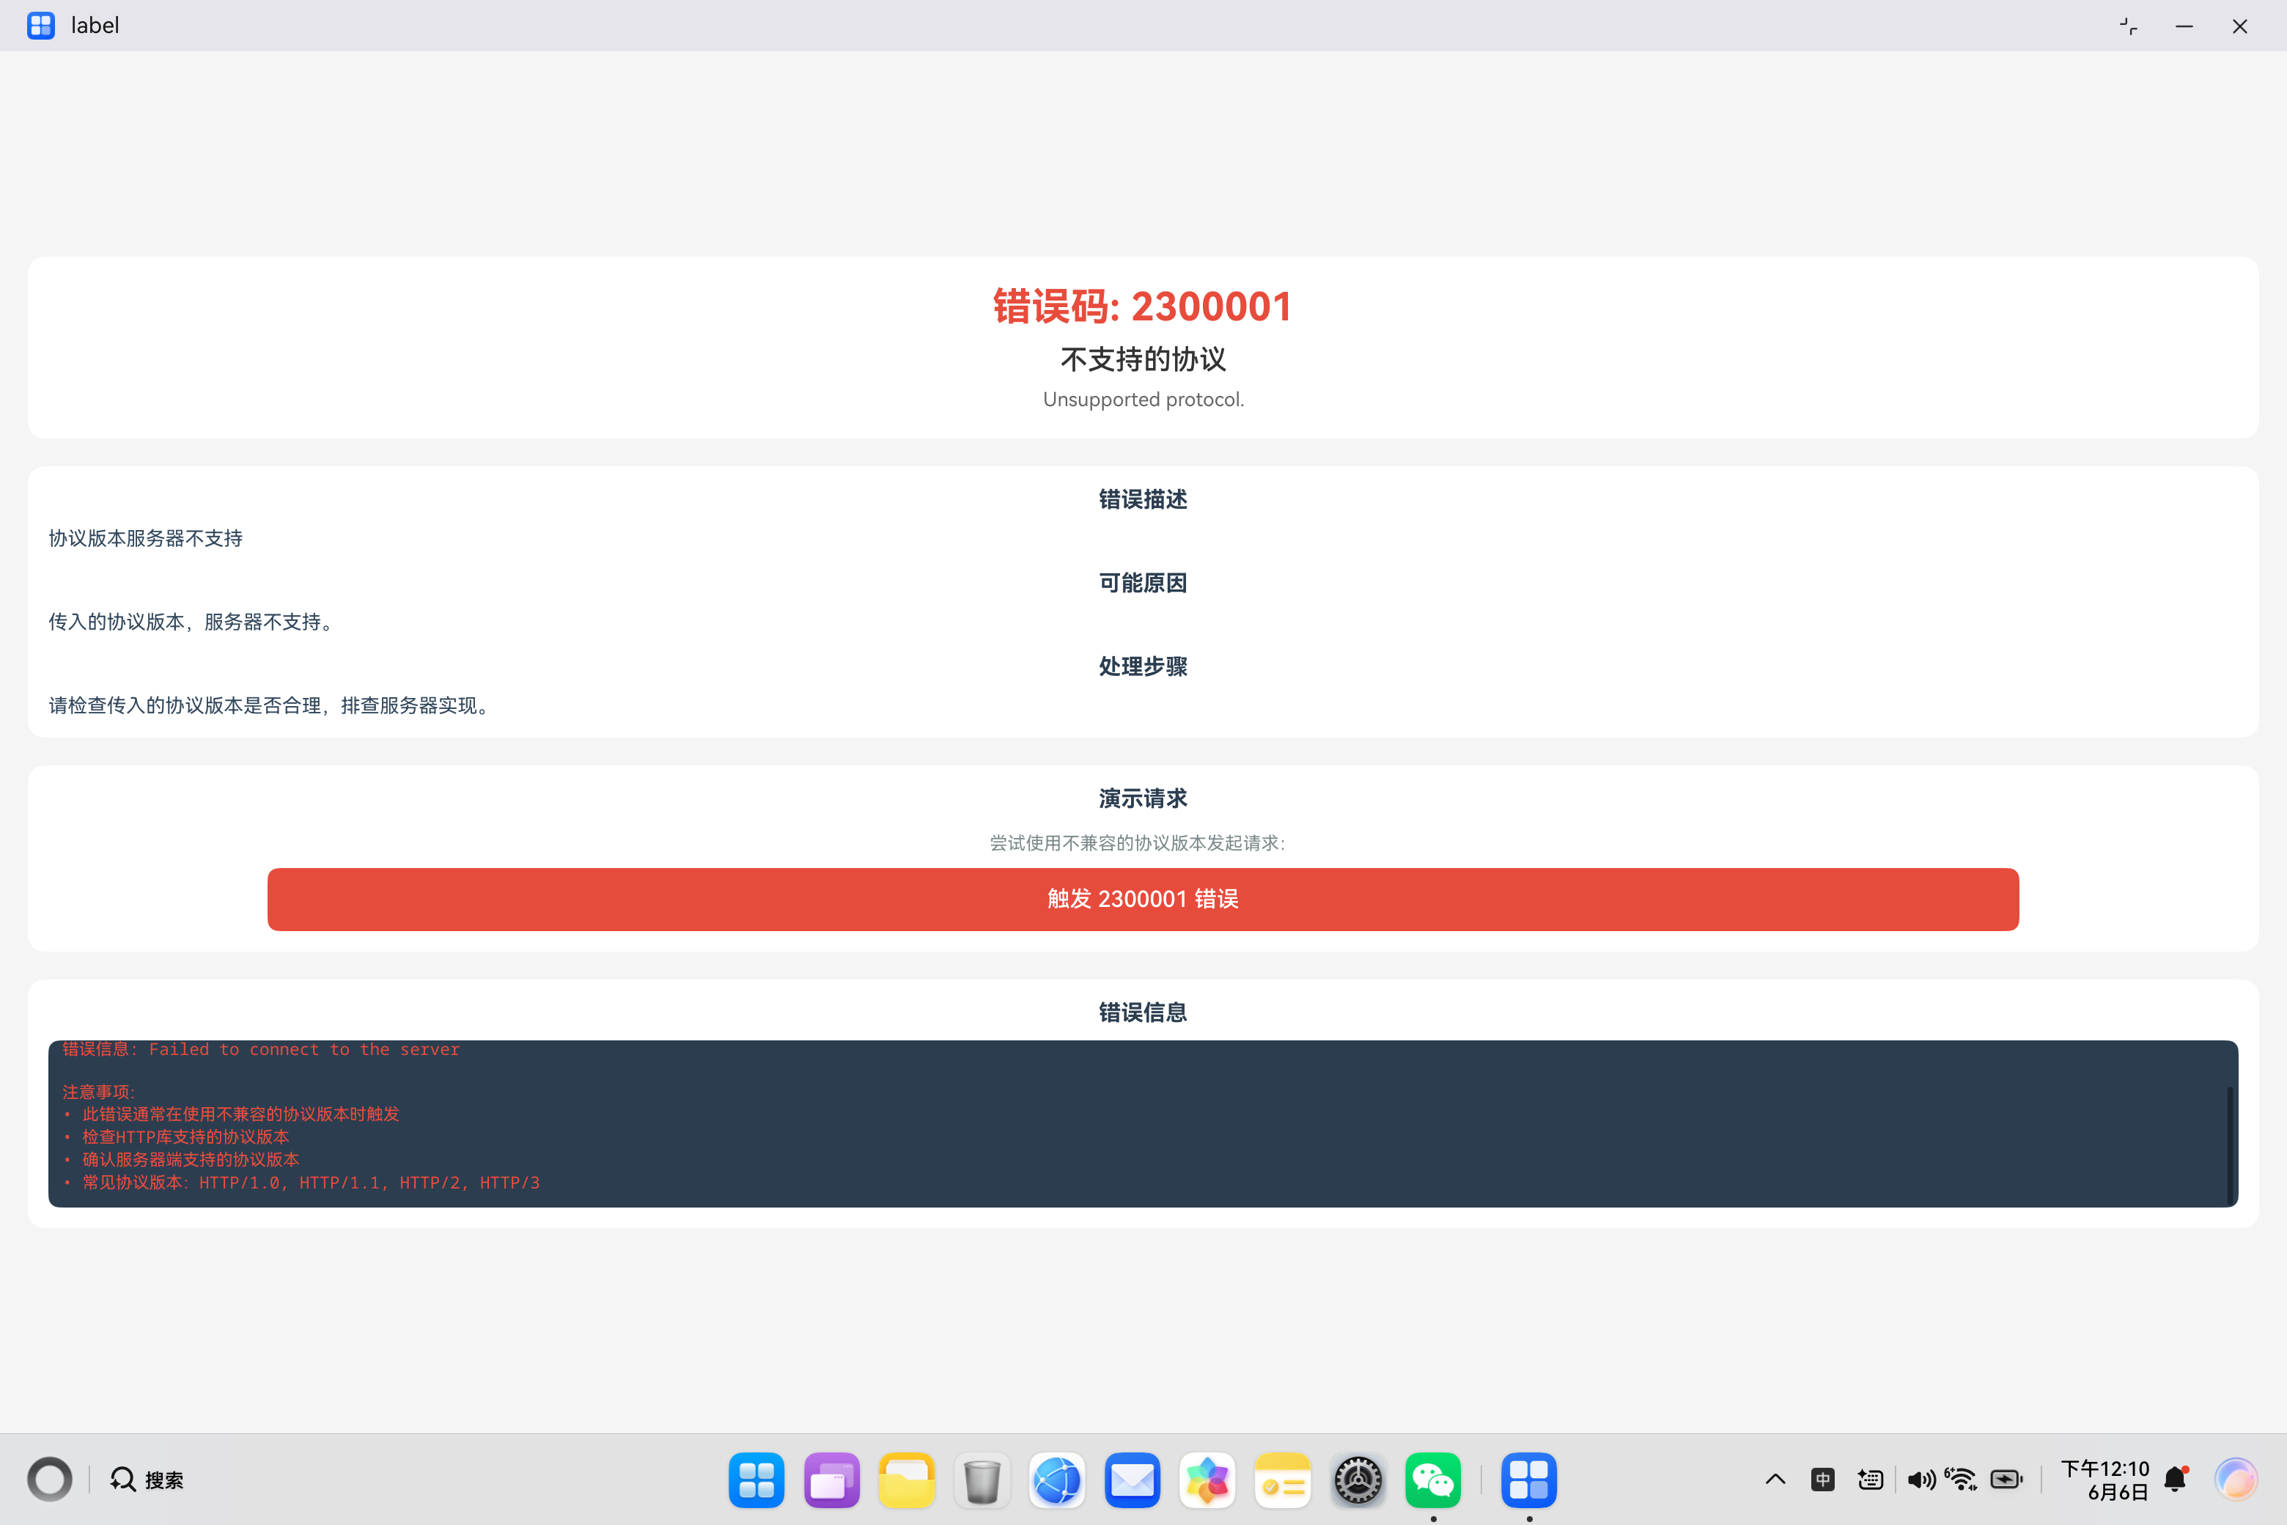2287x1525 pixels.
Task: Open the Settings gear in dock
Action: (x=1358, y=1480)
